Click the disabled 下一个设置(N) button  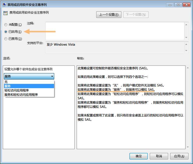136,15
